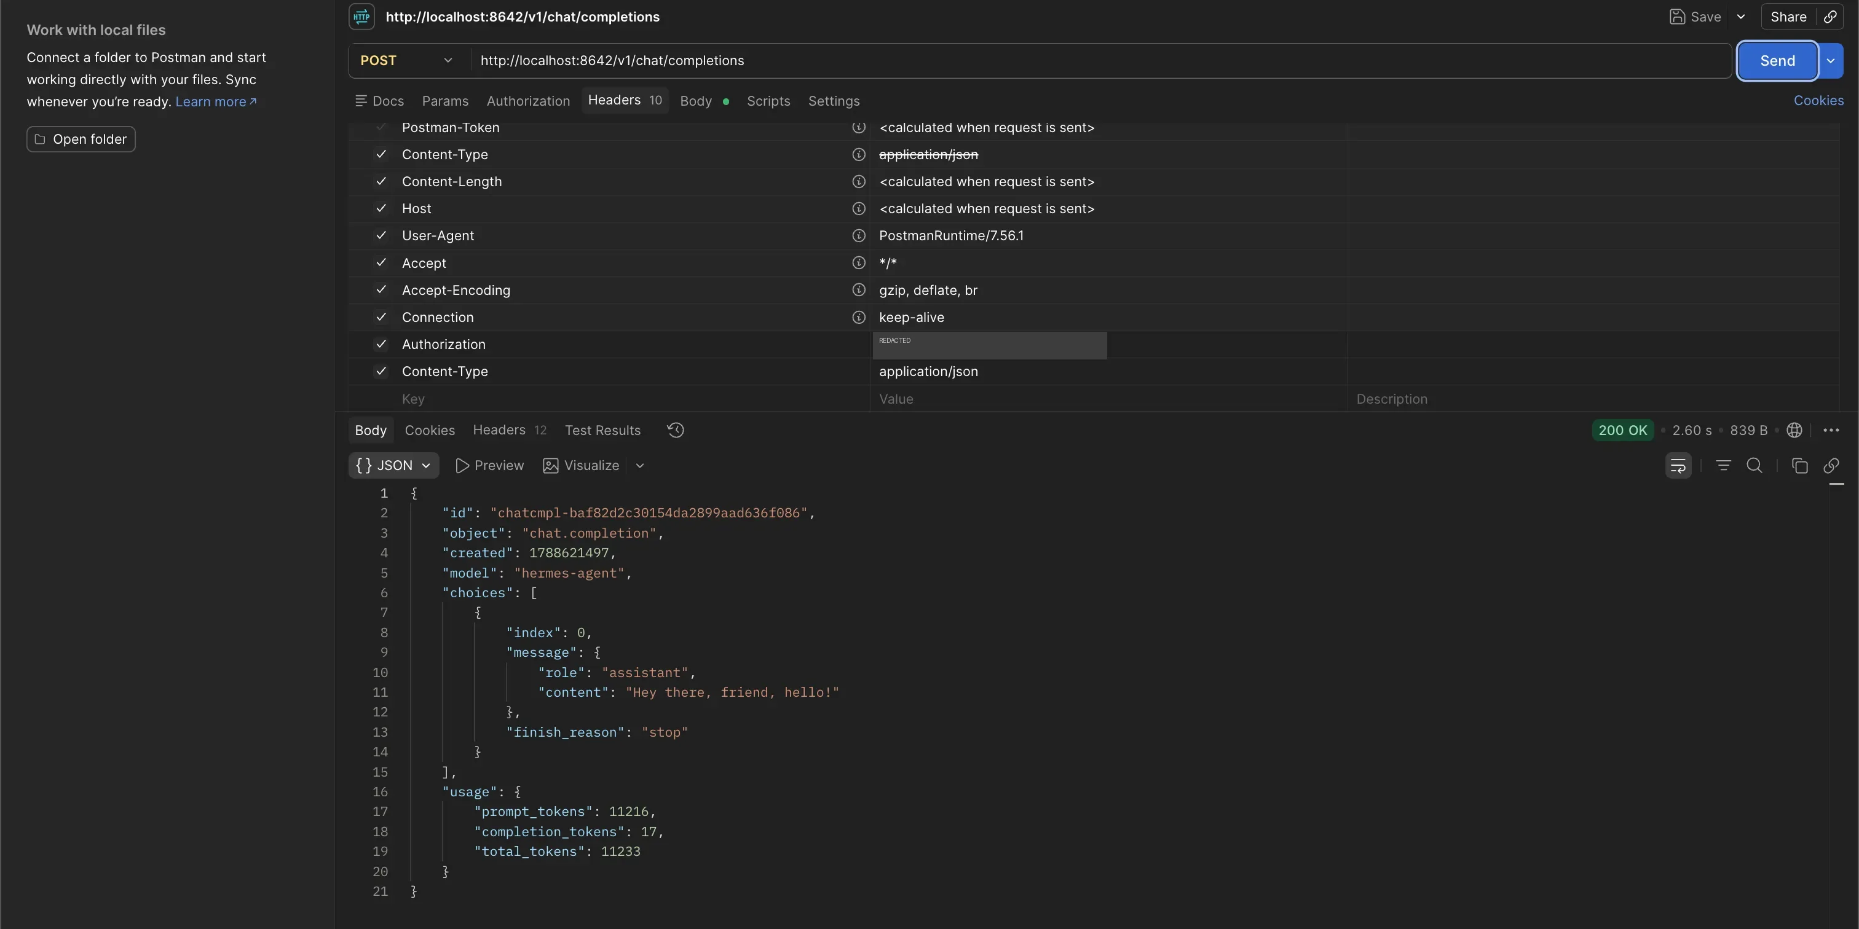Open the JSON format dropdown
The width and height of the screenshot is (1859, 929).
click(x=393, y=465)
